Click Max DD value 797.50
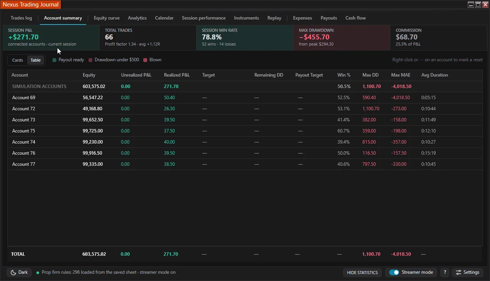490x281 pixels. point(369,164)
